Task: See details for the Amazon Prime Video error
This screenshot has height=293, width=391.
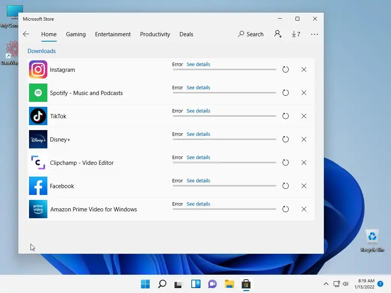Action: 198,204
